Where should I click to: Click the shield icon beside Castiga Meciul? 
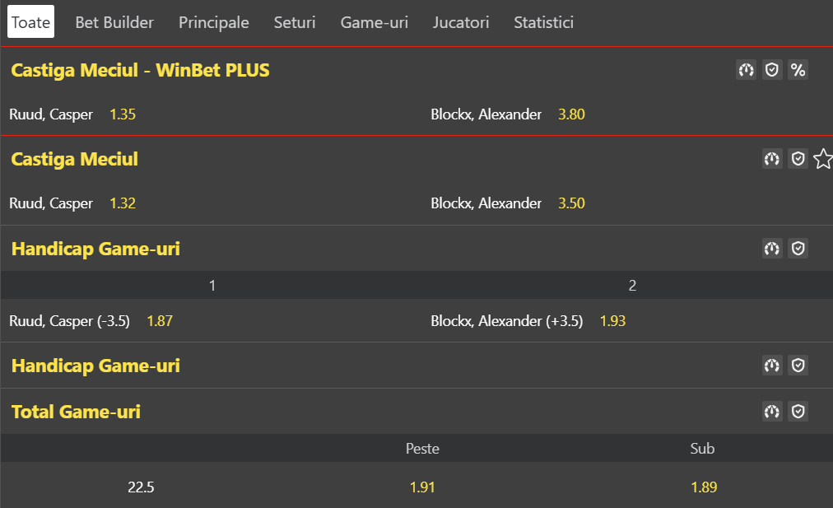coord(798,158)
